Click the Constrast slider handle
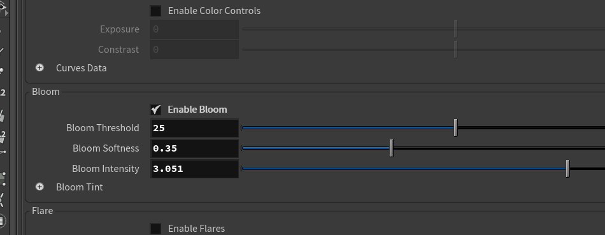 click(455, 50)
